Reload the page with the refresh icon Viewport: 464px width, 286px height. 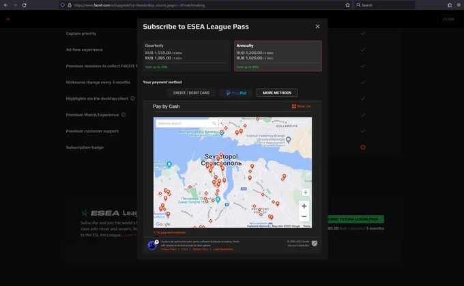pos(25,5)
